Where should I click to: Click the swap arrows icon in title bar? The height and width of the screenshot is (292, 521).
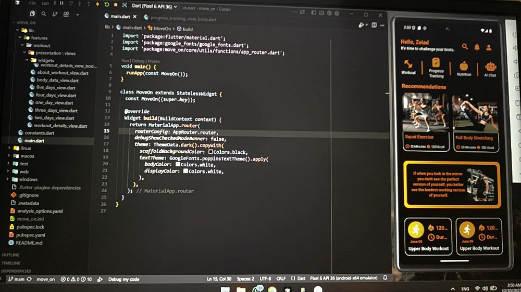[x=302, y=12]
